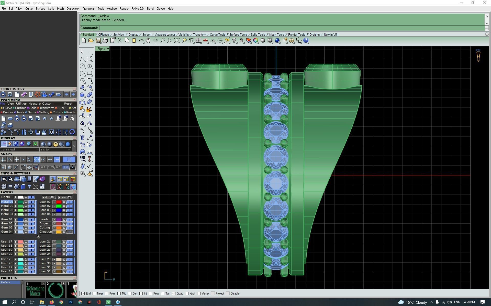Open the Help question mark icon
Image resolution: width=491 pixels, height=306 pixels.
(x=306, y=41)
